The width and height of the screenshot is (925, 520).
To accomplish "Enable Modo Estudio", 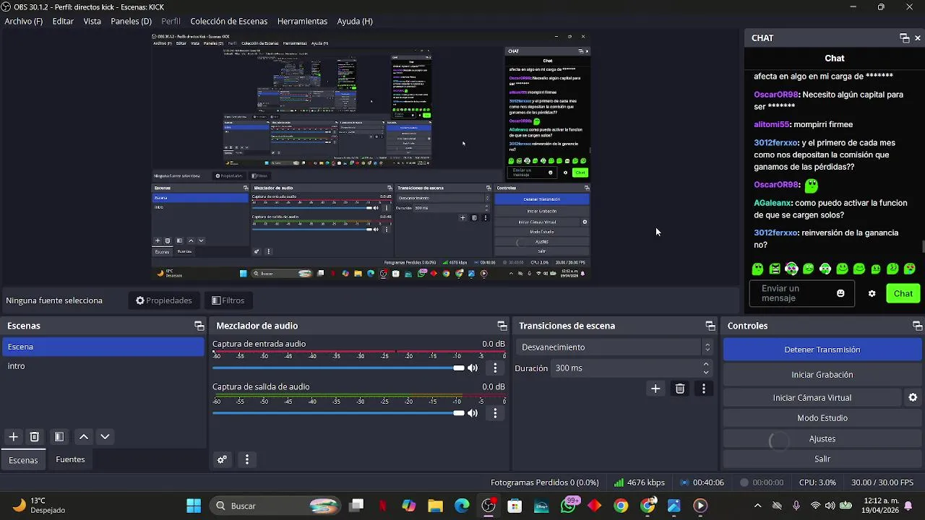I will [822, 418].
